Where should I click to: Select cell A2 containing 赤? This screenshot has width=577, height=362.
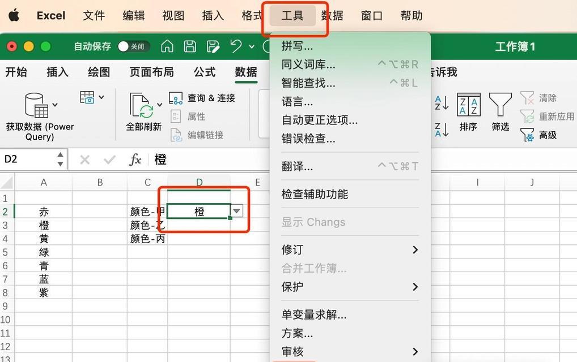point(44,212)
